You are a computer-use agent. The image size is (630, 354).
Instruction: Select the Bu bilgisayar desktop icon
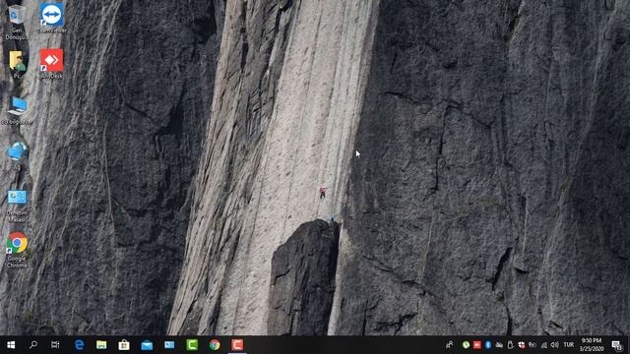(17, 111)
